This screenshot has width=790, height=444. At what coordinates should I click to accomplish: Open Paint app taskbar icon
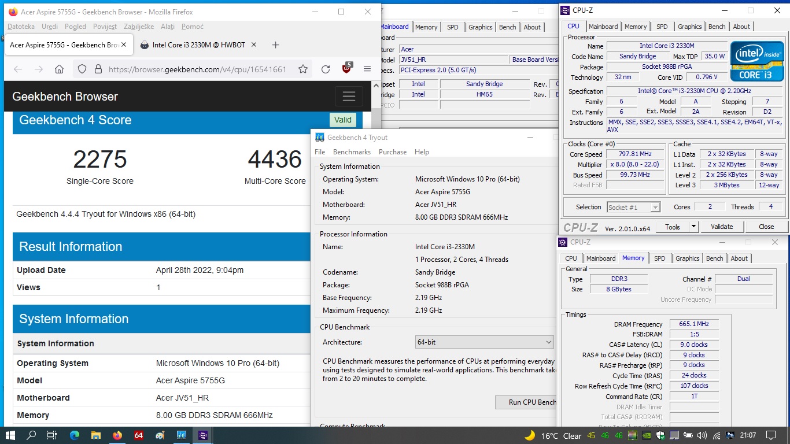[160, 435]
